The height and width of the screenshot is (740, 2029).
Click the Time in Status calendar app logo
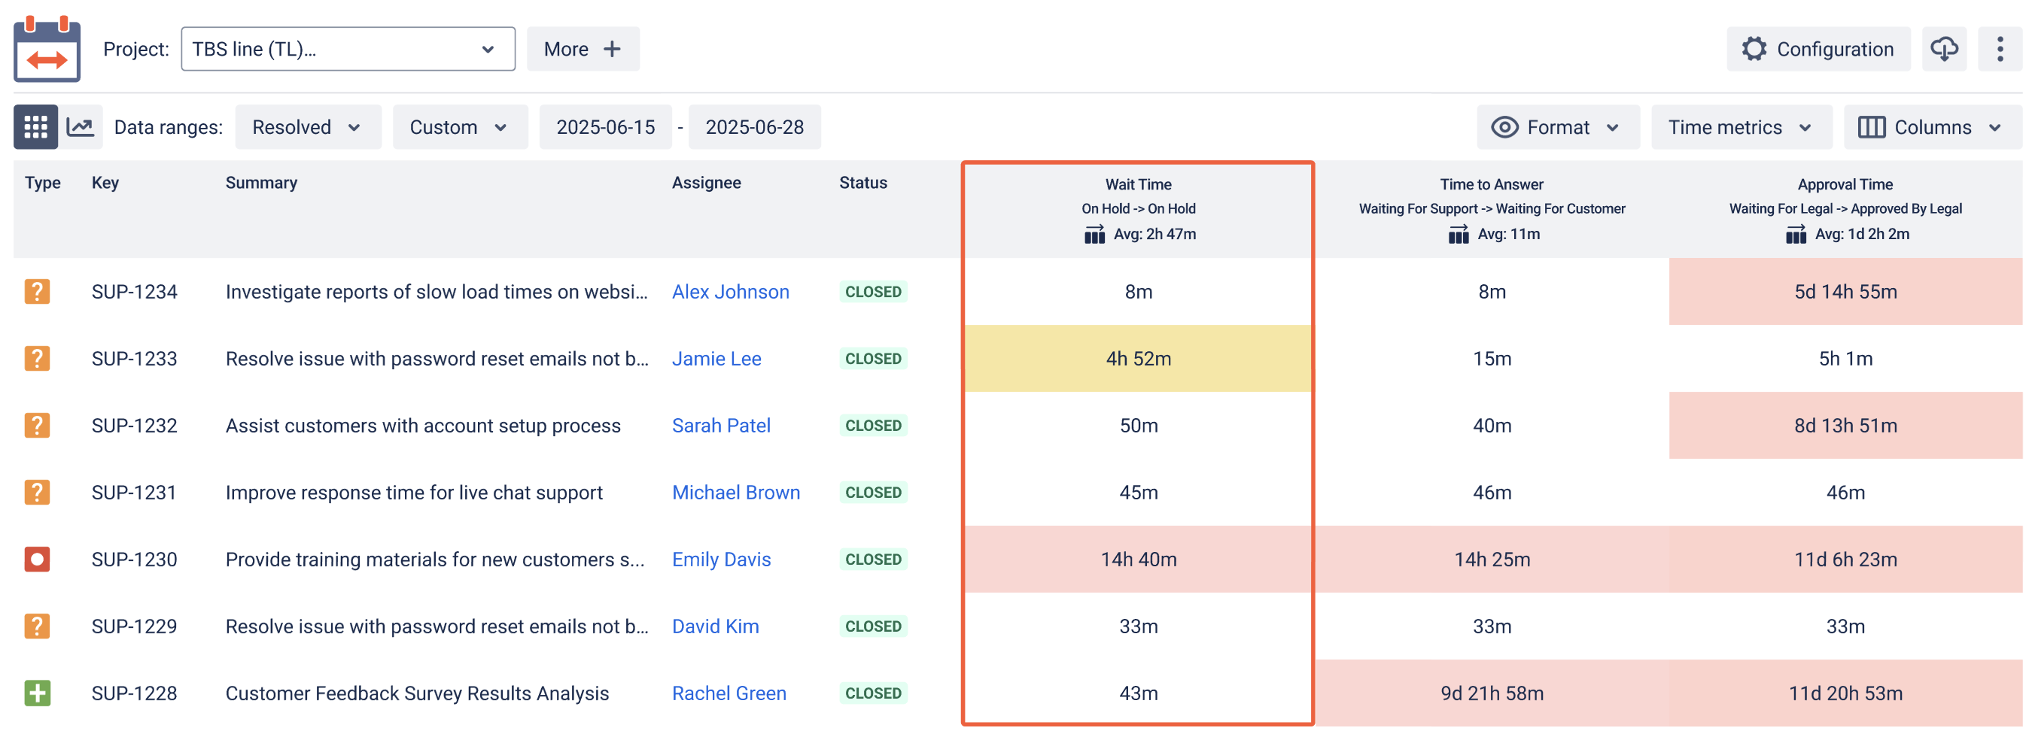point(47,48)
